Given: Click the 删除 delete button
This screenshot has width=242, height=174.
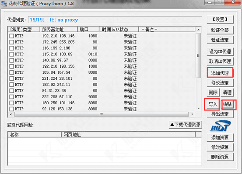Looking at the screenshot, I should pos(213,92).
